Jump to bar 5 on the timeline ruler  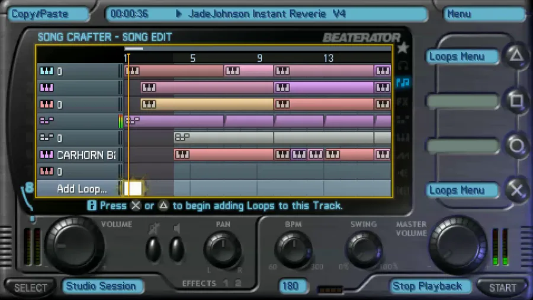coord(192,58)
